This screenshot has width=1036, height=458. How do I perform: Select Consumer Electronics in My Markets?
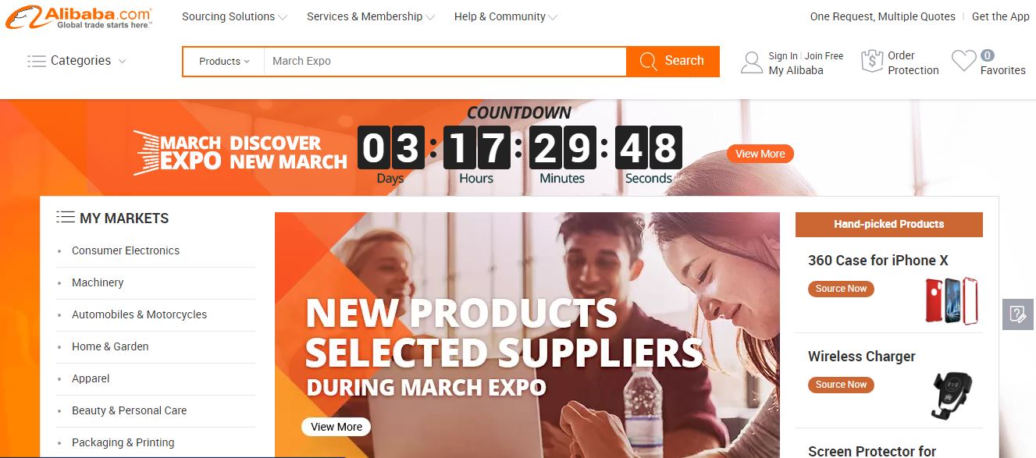tap(126, 250)
